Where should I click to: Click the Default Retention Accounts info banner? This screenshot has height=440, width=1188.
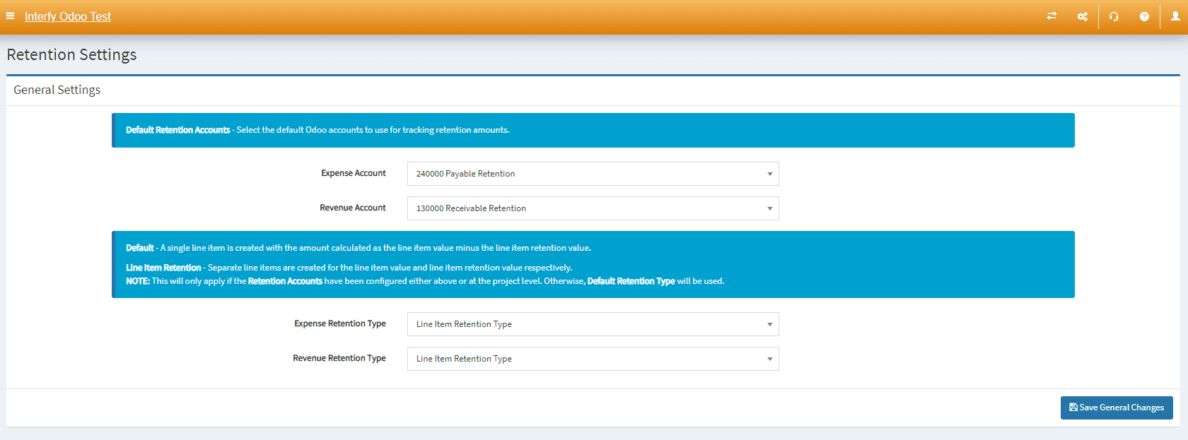[x=593, y=130]
